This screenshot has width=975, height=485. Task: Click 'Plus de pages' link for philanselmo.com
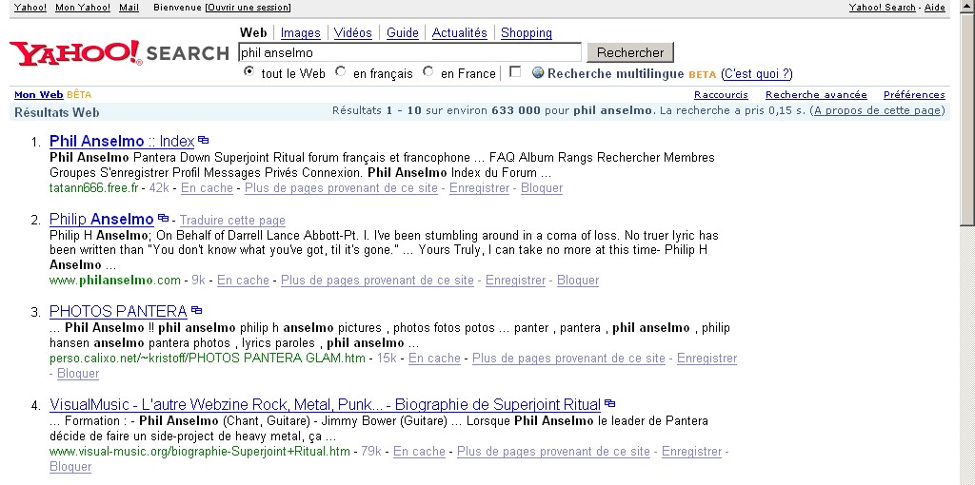[x=377, y=281]
